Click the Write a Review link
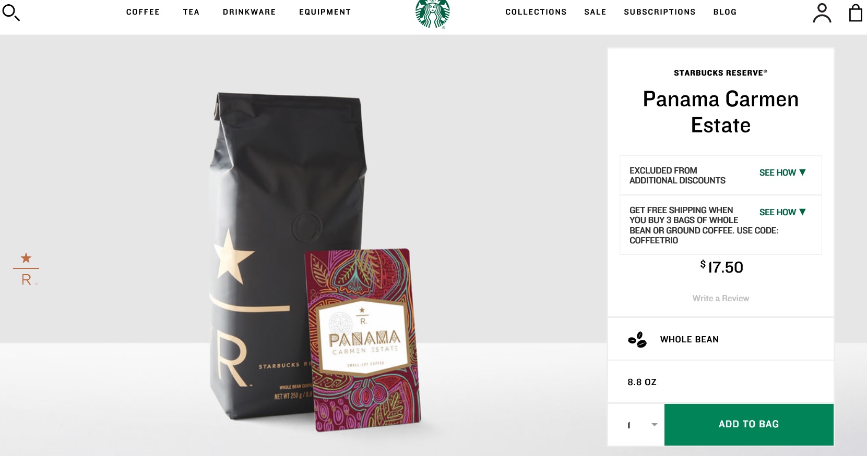This screenshot has height=456, width=867. [x=720, y=298]
